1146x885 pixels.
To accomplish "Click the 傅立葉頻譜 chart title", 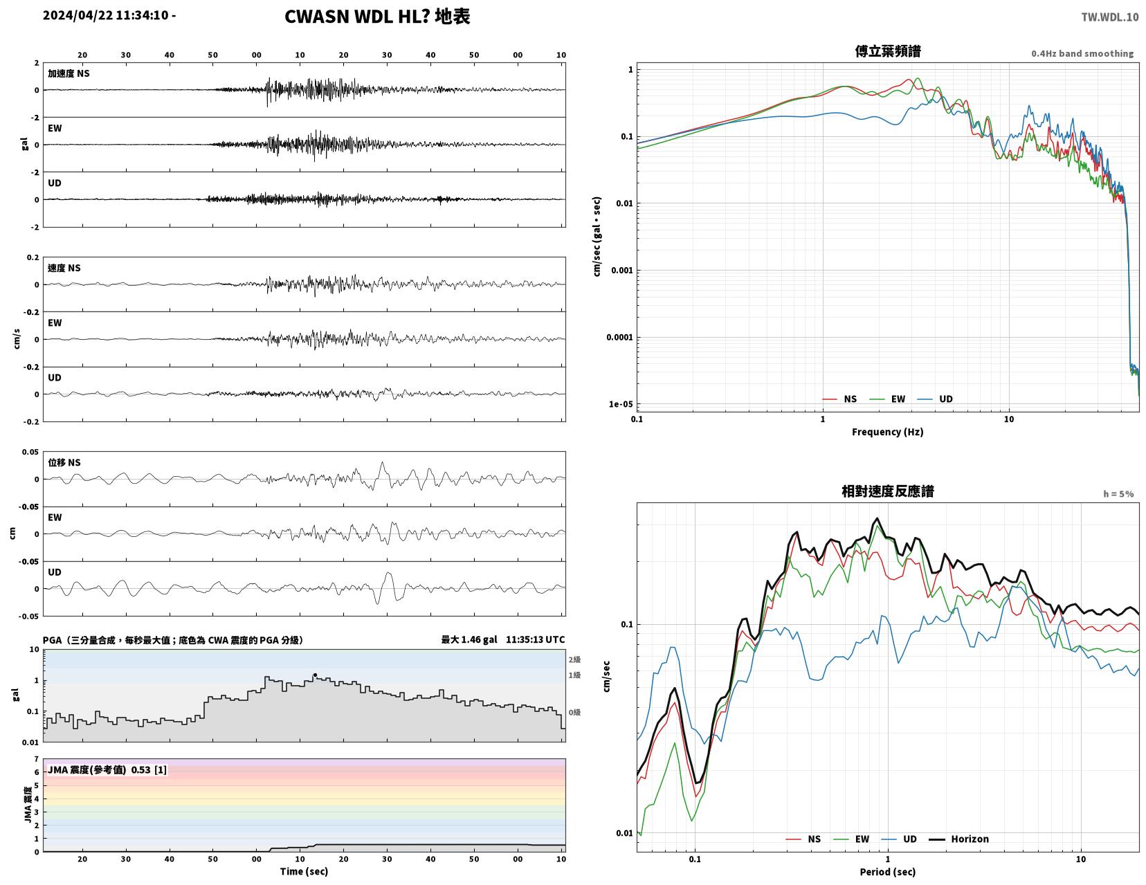I will tap(888, 51).
